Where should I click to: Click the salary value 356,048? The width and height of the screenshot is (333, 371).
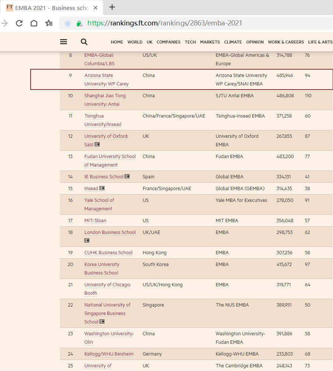point(285,221)
